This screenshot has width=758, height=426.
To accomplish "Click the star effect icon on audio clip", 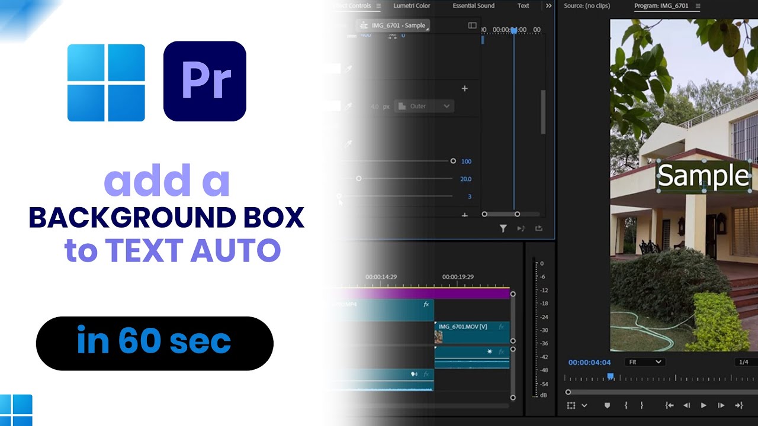I will 490,351.
